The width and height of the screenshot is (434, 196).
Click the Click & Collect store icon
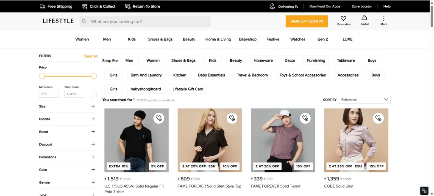[x=85, y=6]
